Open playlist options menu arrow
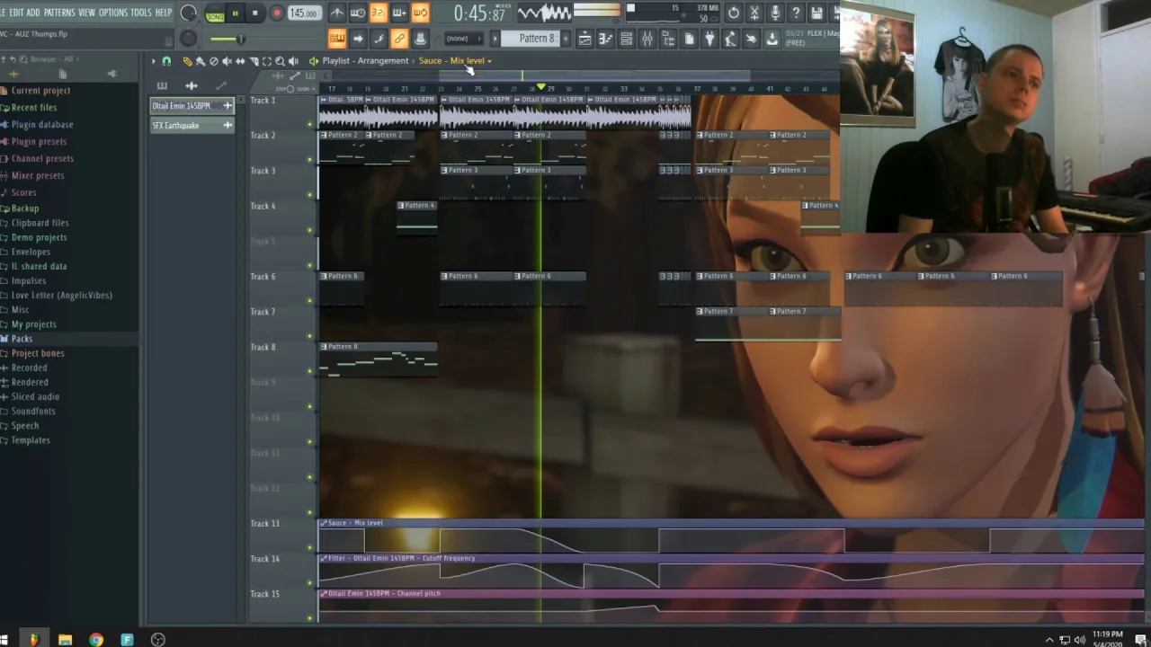 pos(154,61)
